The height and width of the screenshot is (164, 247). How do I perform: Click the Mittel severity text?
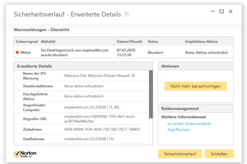coord(26,52)
